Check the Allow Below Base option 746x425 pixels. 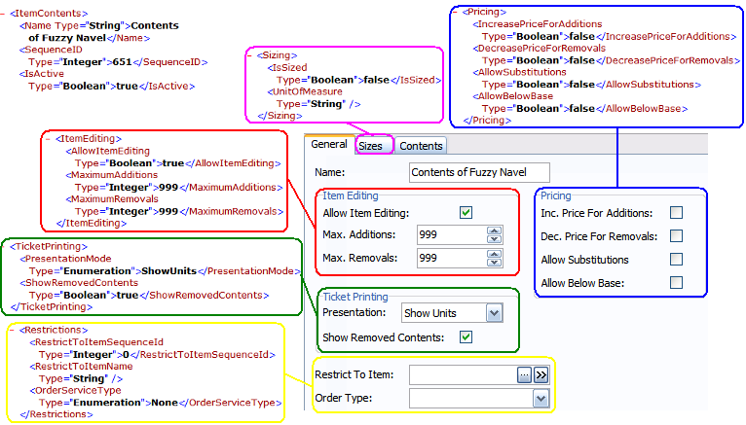point(676,283)
